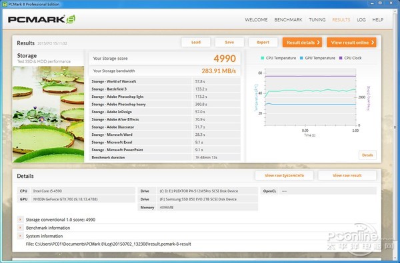Expand the System information section
The width and height of the screenshot is (400, 263).
20,236
